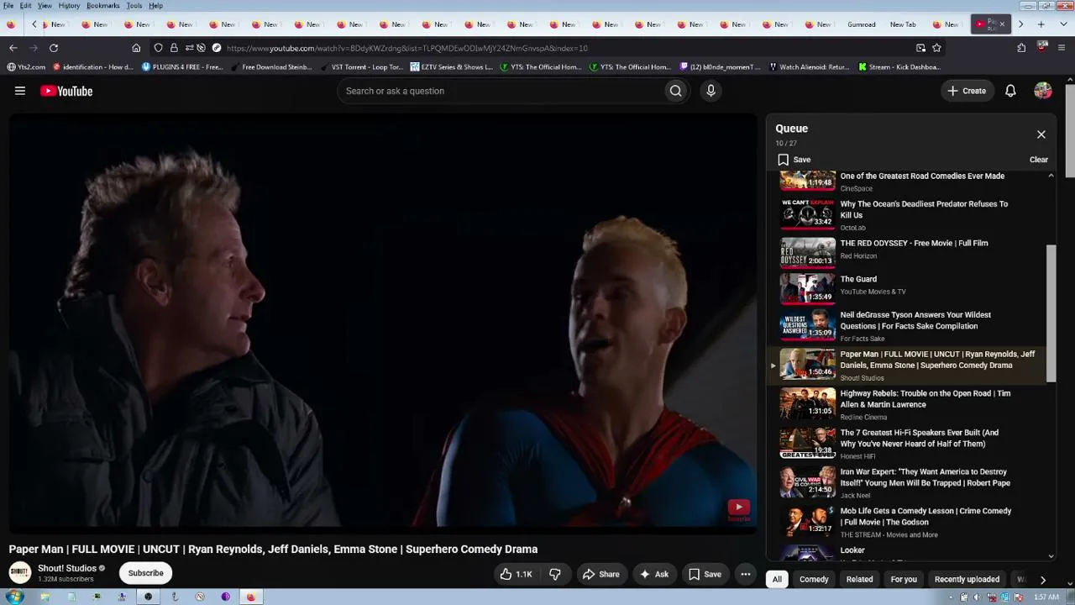The image size is (1075, 605).
Task: Select the For you filter chip
Action: (x=904, y=579)
